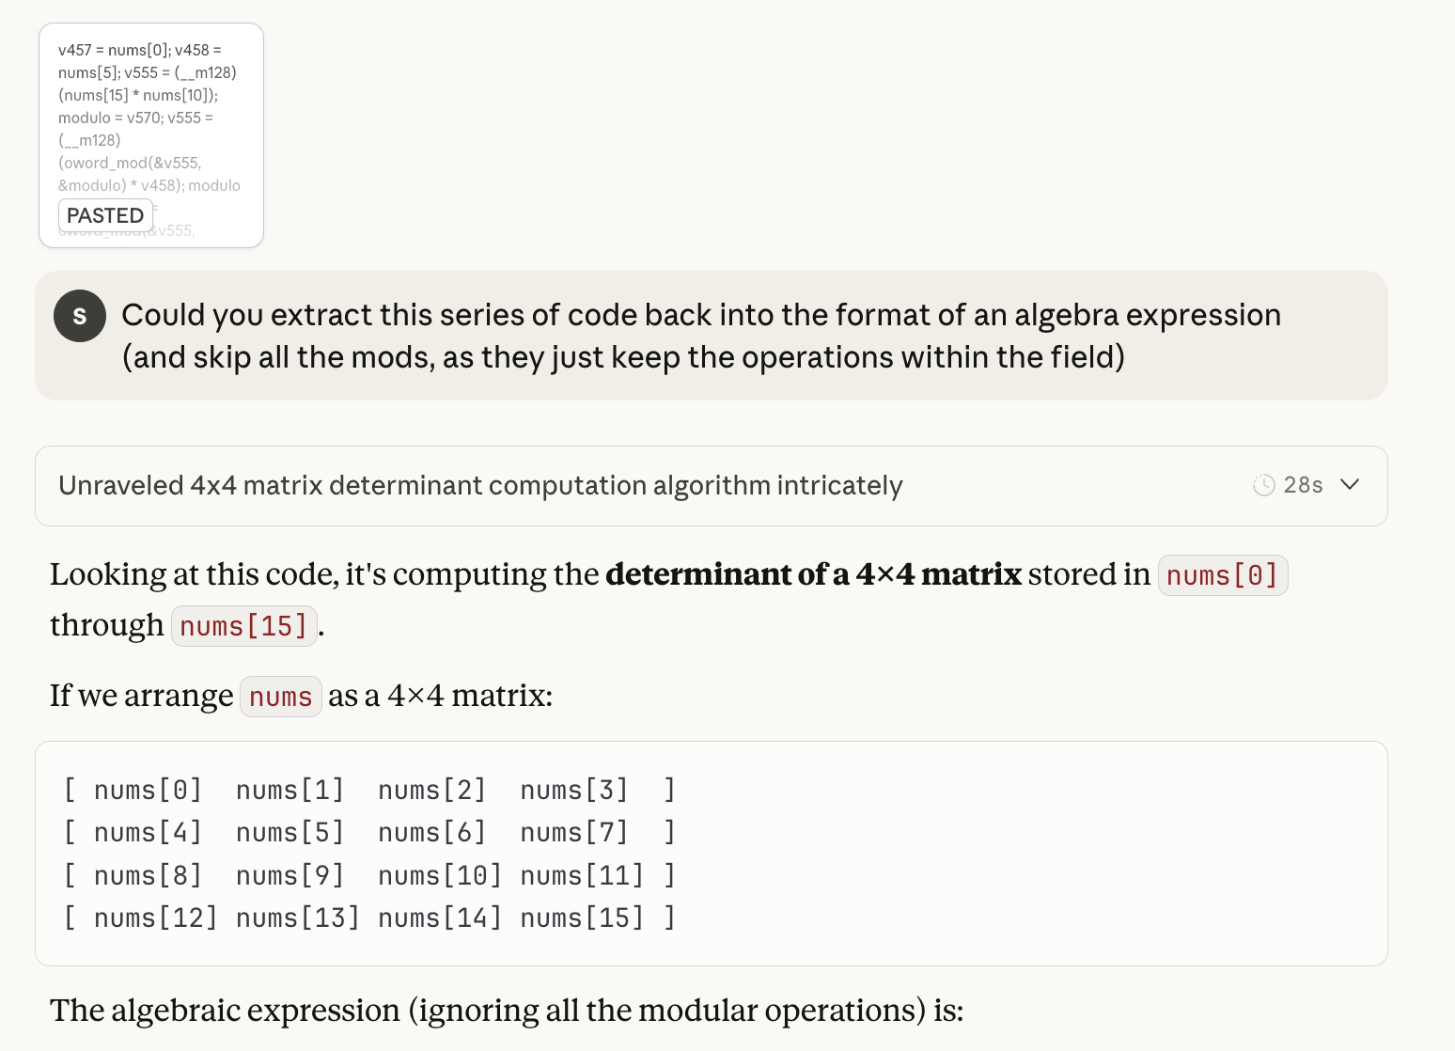Image resolution: width=1455 pixels, height=1051 pixels.
Task: Expand the thinking section chevron arrow
Action: pos(1350,485)
